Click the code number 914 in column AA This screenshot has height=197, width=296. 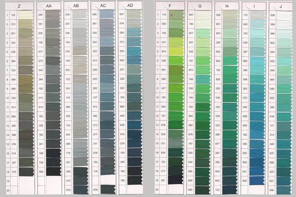coord(41,107)
